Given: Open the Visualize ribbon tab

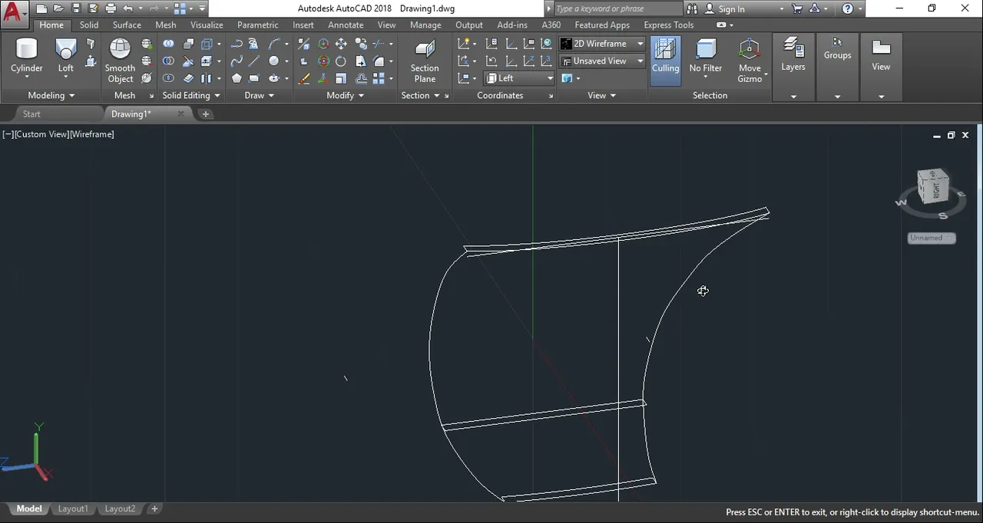Looking at the screenshot, I should coord(207,25).
